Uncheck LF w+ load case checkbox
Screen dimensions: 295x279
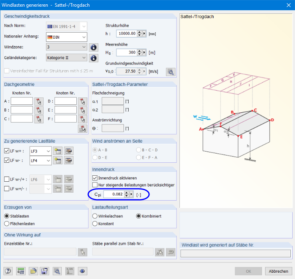7,151
